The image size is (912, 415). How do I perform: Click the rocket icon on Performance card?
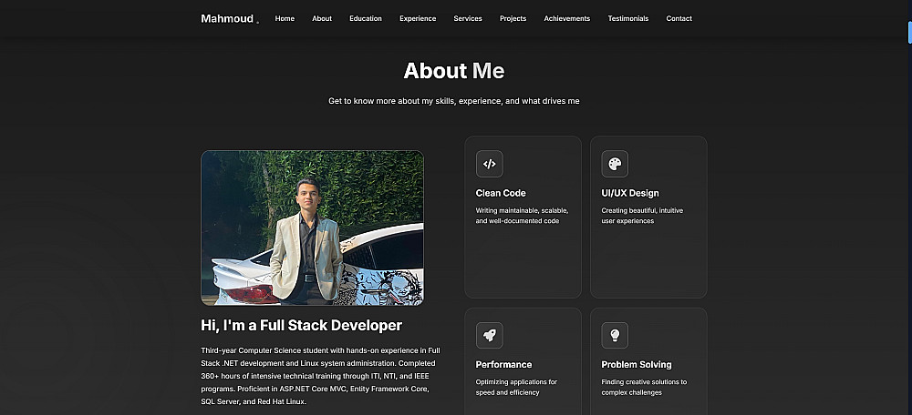tap(489, 336)
